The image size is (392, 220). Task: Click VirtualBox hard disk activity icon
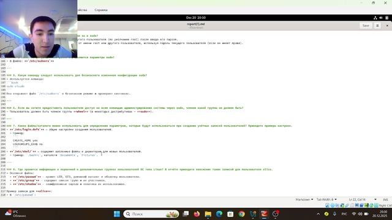327,205
